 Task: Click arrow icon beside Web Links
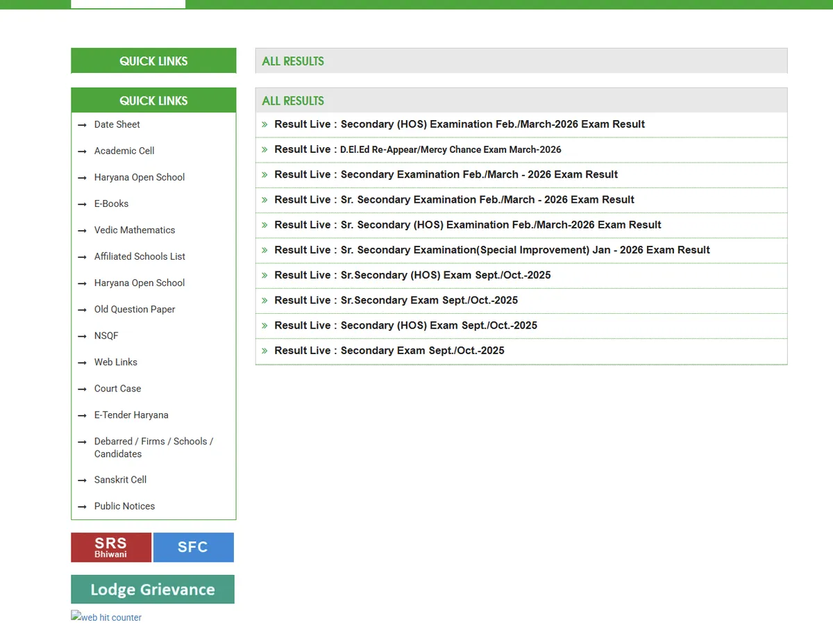82,362
